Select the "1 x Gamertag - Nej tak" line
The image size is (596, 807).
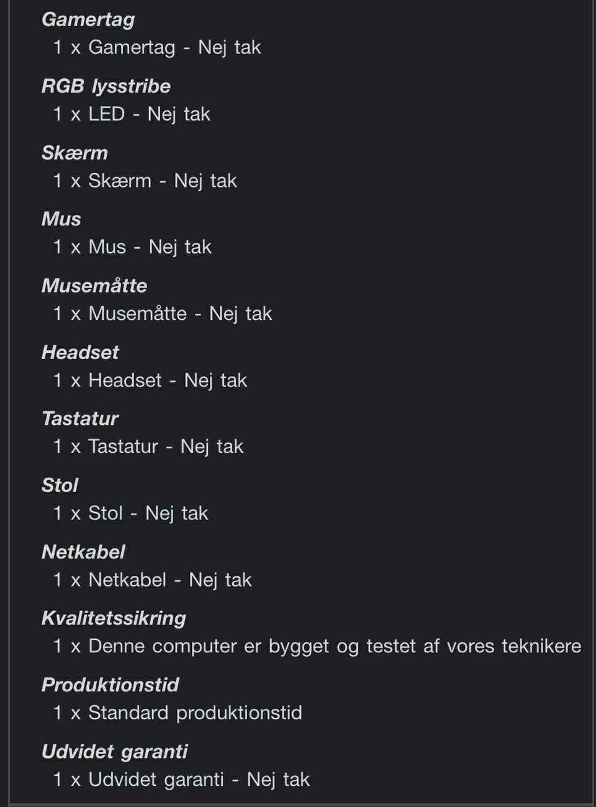(x=157, y=47)
